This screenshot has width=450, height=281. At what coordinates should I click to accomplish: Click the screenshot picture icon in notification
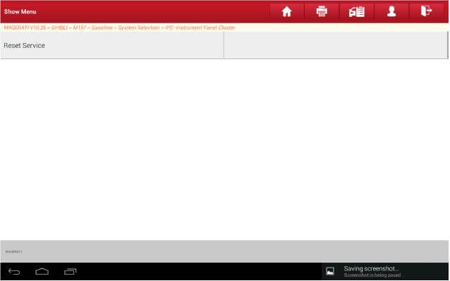point(330,271)
